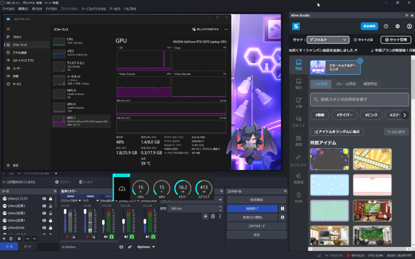415x259 pixels.
Task: Select 前景 category in Alive Studio sidebar
Action: (x=299, y=84)
